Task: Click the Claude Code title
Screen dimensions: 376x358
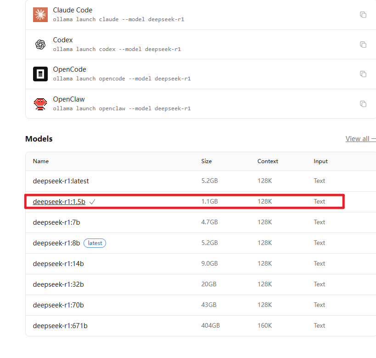Action: click(73, 10)
